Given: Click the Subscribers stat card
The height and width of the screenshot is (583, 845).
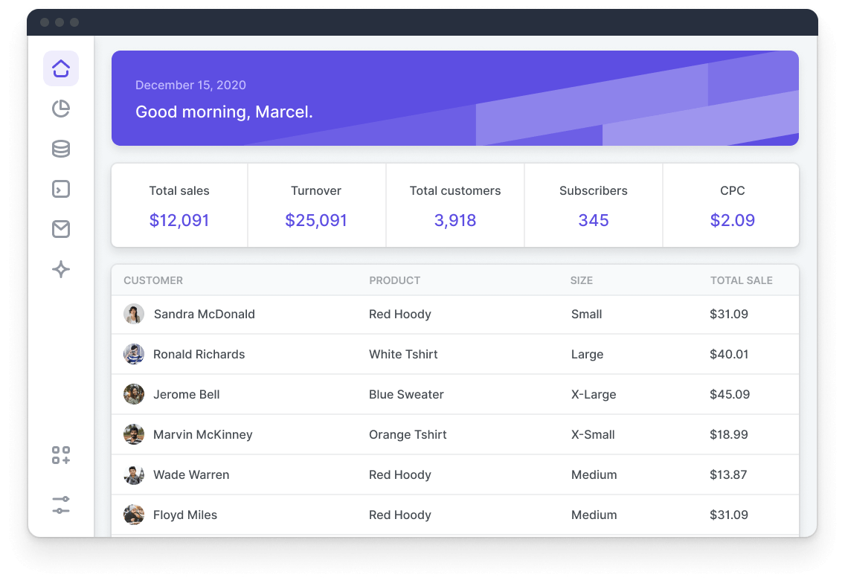Looking at the screenshot, I should click(594, 206).
